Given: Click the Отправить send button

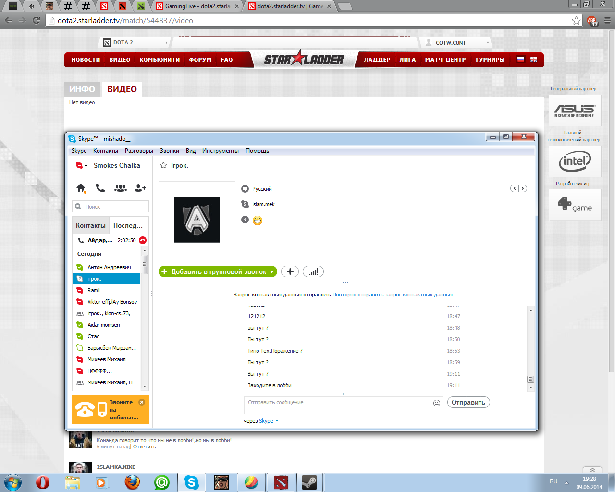Looking at the screenshot, I should coord(468,403).
